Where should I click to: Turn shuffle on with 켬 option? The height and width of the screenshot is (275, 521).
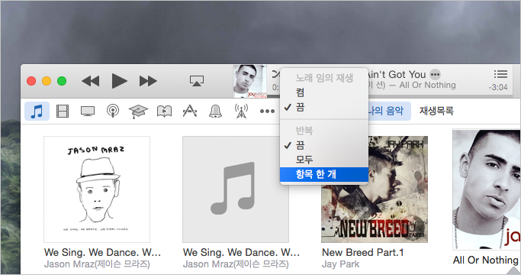[x=324, y=92]
